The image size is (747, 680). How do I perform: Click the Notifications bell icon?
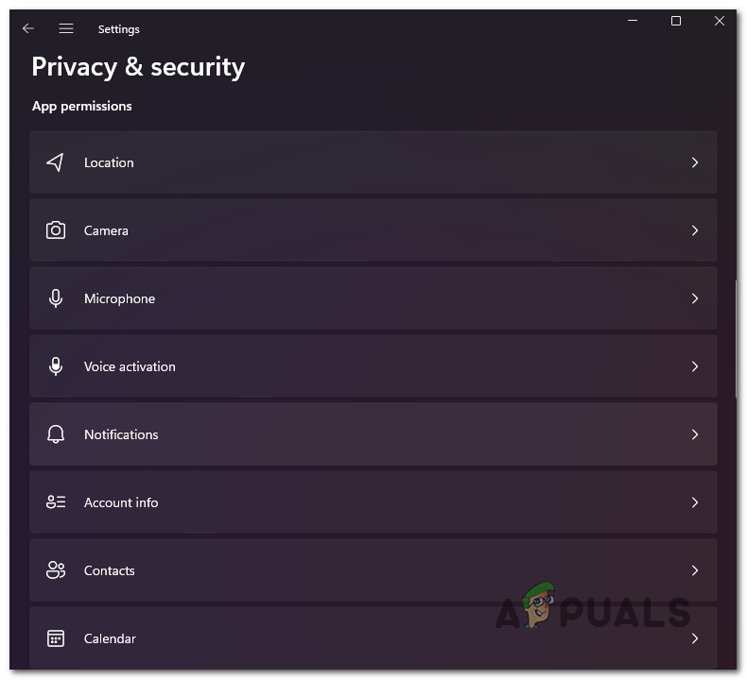coord(56,434)
